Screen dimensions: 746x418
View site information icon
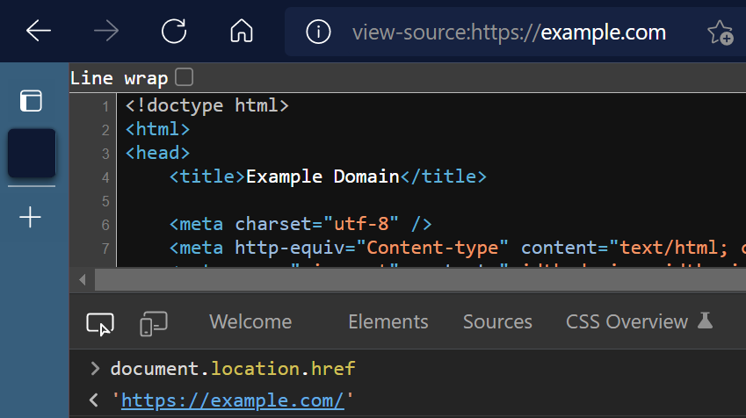pos(317,32)
